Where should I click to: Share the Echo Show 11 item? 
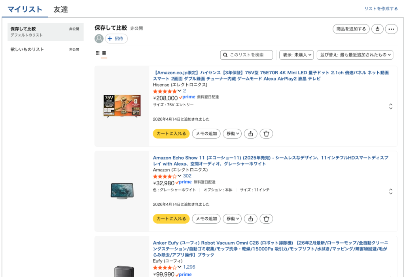coord(251,219)
